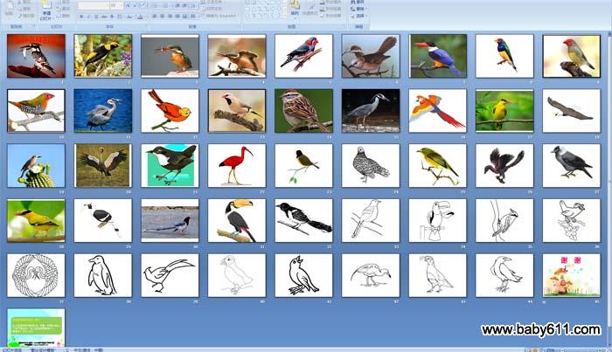Select slide 8 colorful Gouldian finch on white

tap(504, 56)
